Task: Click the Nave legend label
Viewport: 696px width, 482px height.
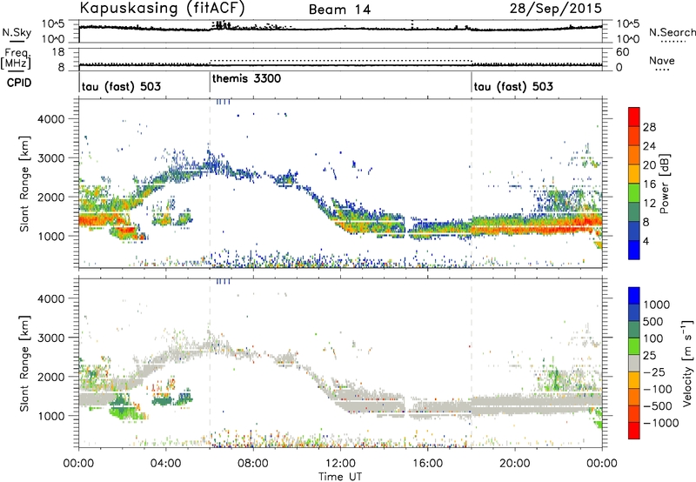Action: point(661,61)
